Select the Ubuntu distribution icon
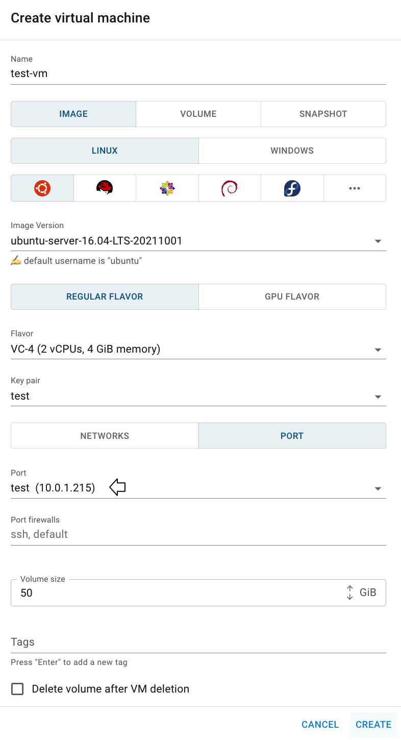The image size is (401, 740). tap(42, 188)
